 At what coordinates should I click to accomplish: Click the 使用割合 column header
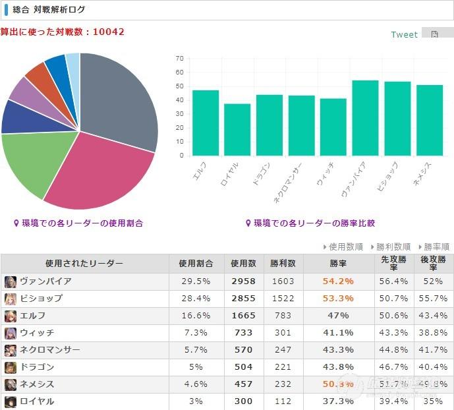(196, 264)
